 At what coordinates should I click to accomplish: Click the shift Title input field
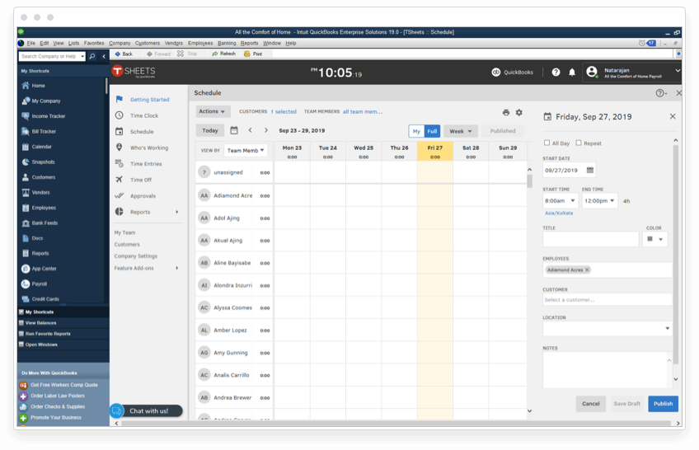pyautogui.click(x=590, y=239)
